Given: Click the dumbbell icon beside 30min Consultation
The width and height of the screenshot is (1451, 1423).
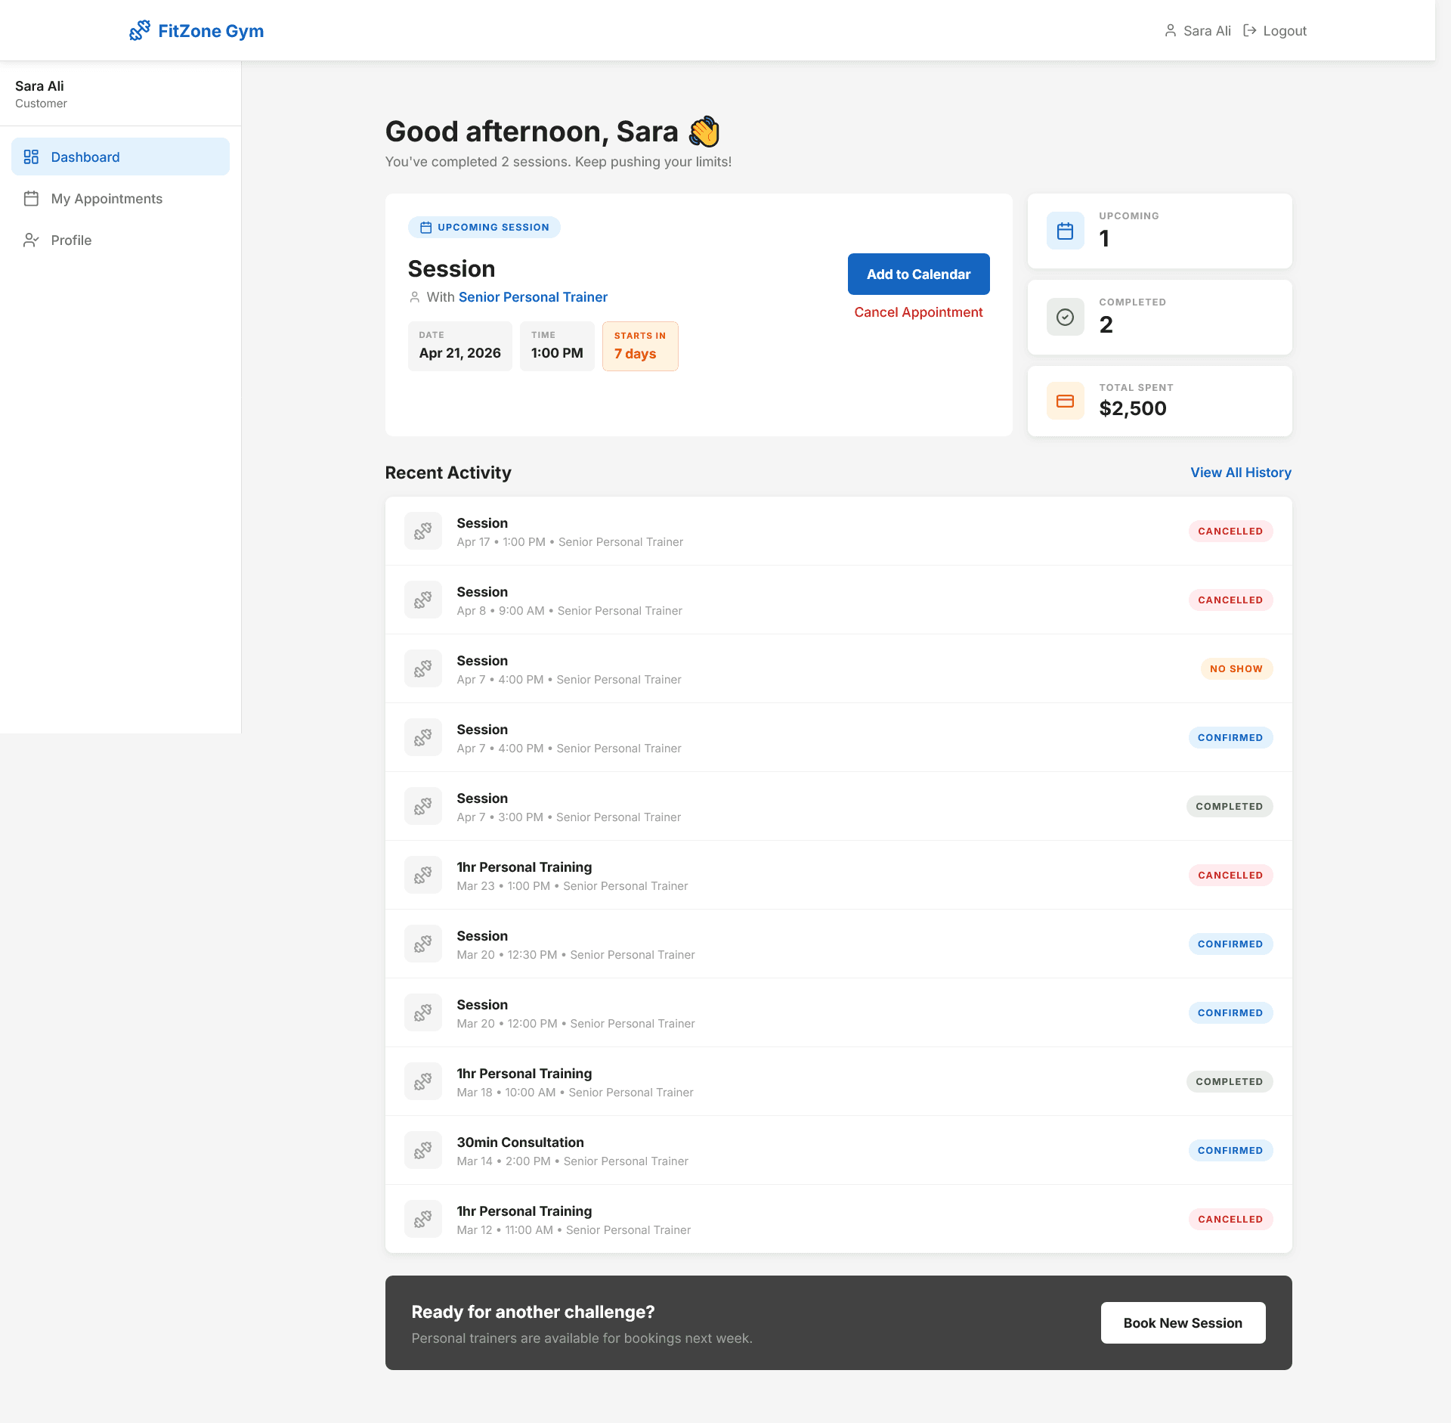Looking at the screenshot, I should pos(423,1150).
